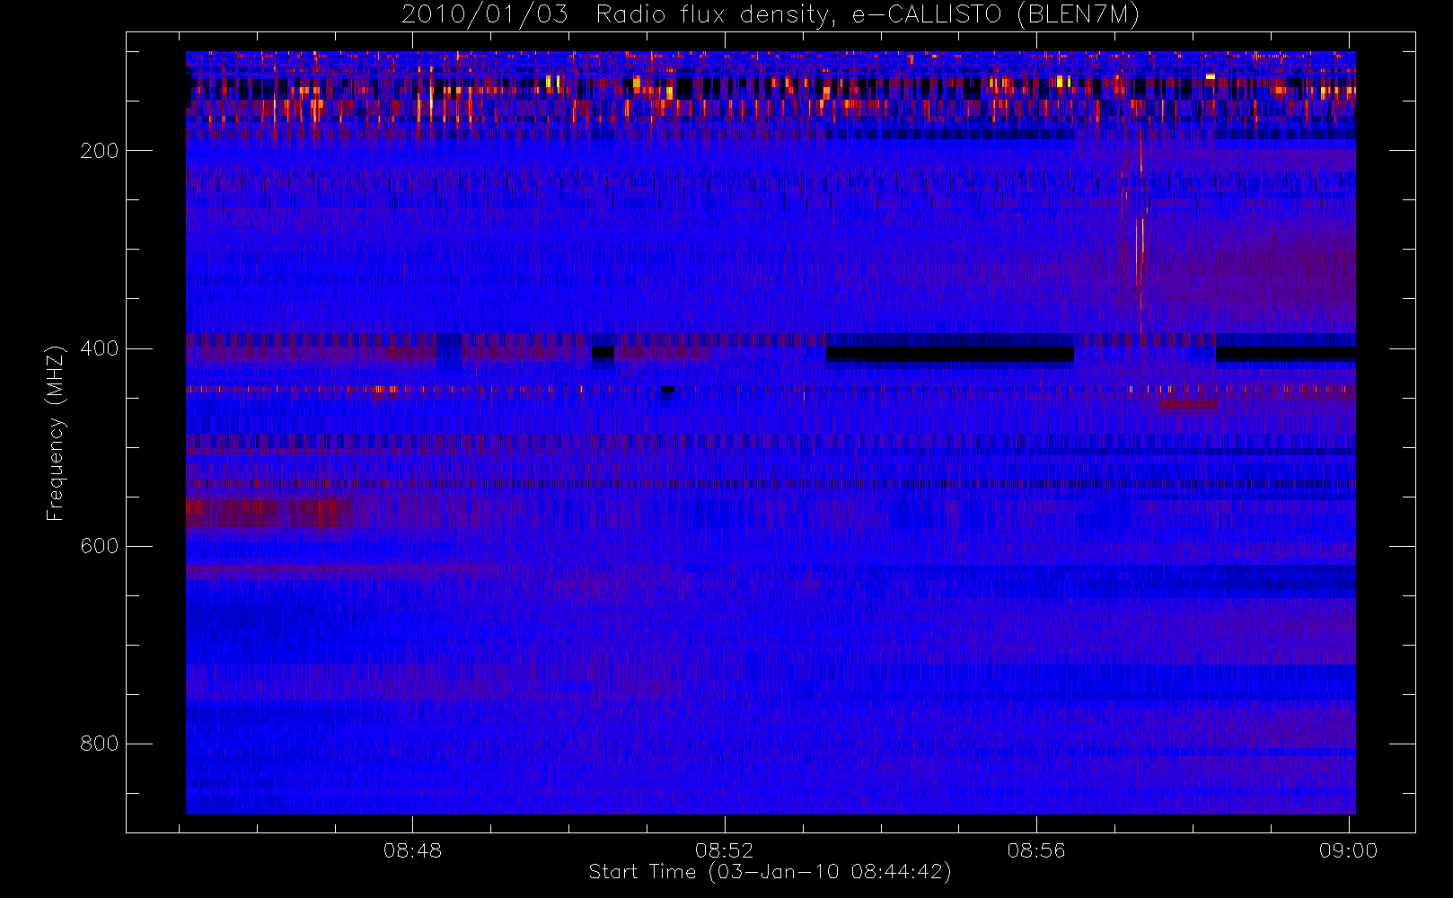This screenshot has height=898, width=1453.
Task: Click the "600" frequency tick label
Action: 99,546
